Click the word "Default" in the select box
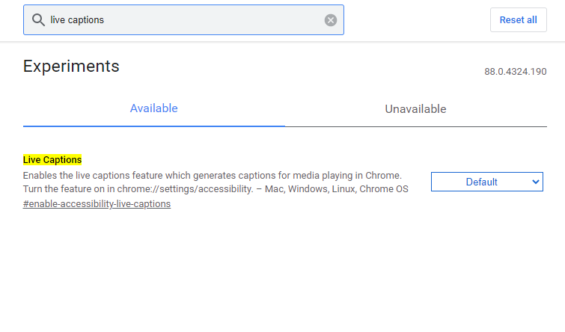565x332 pixels. point(481,182)
